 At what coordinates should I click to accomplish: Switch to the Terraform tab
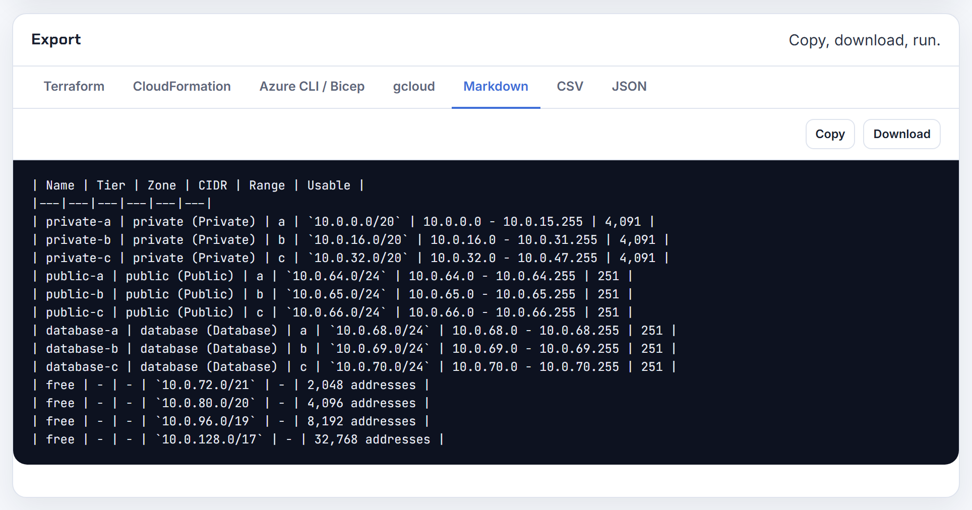pos(74,87)
